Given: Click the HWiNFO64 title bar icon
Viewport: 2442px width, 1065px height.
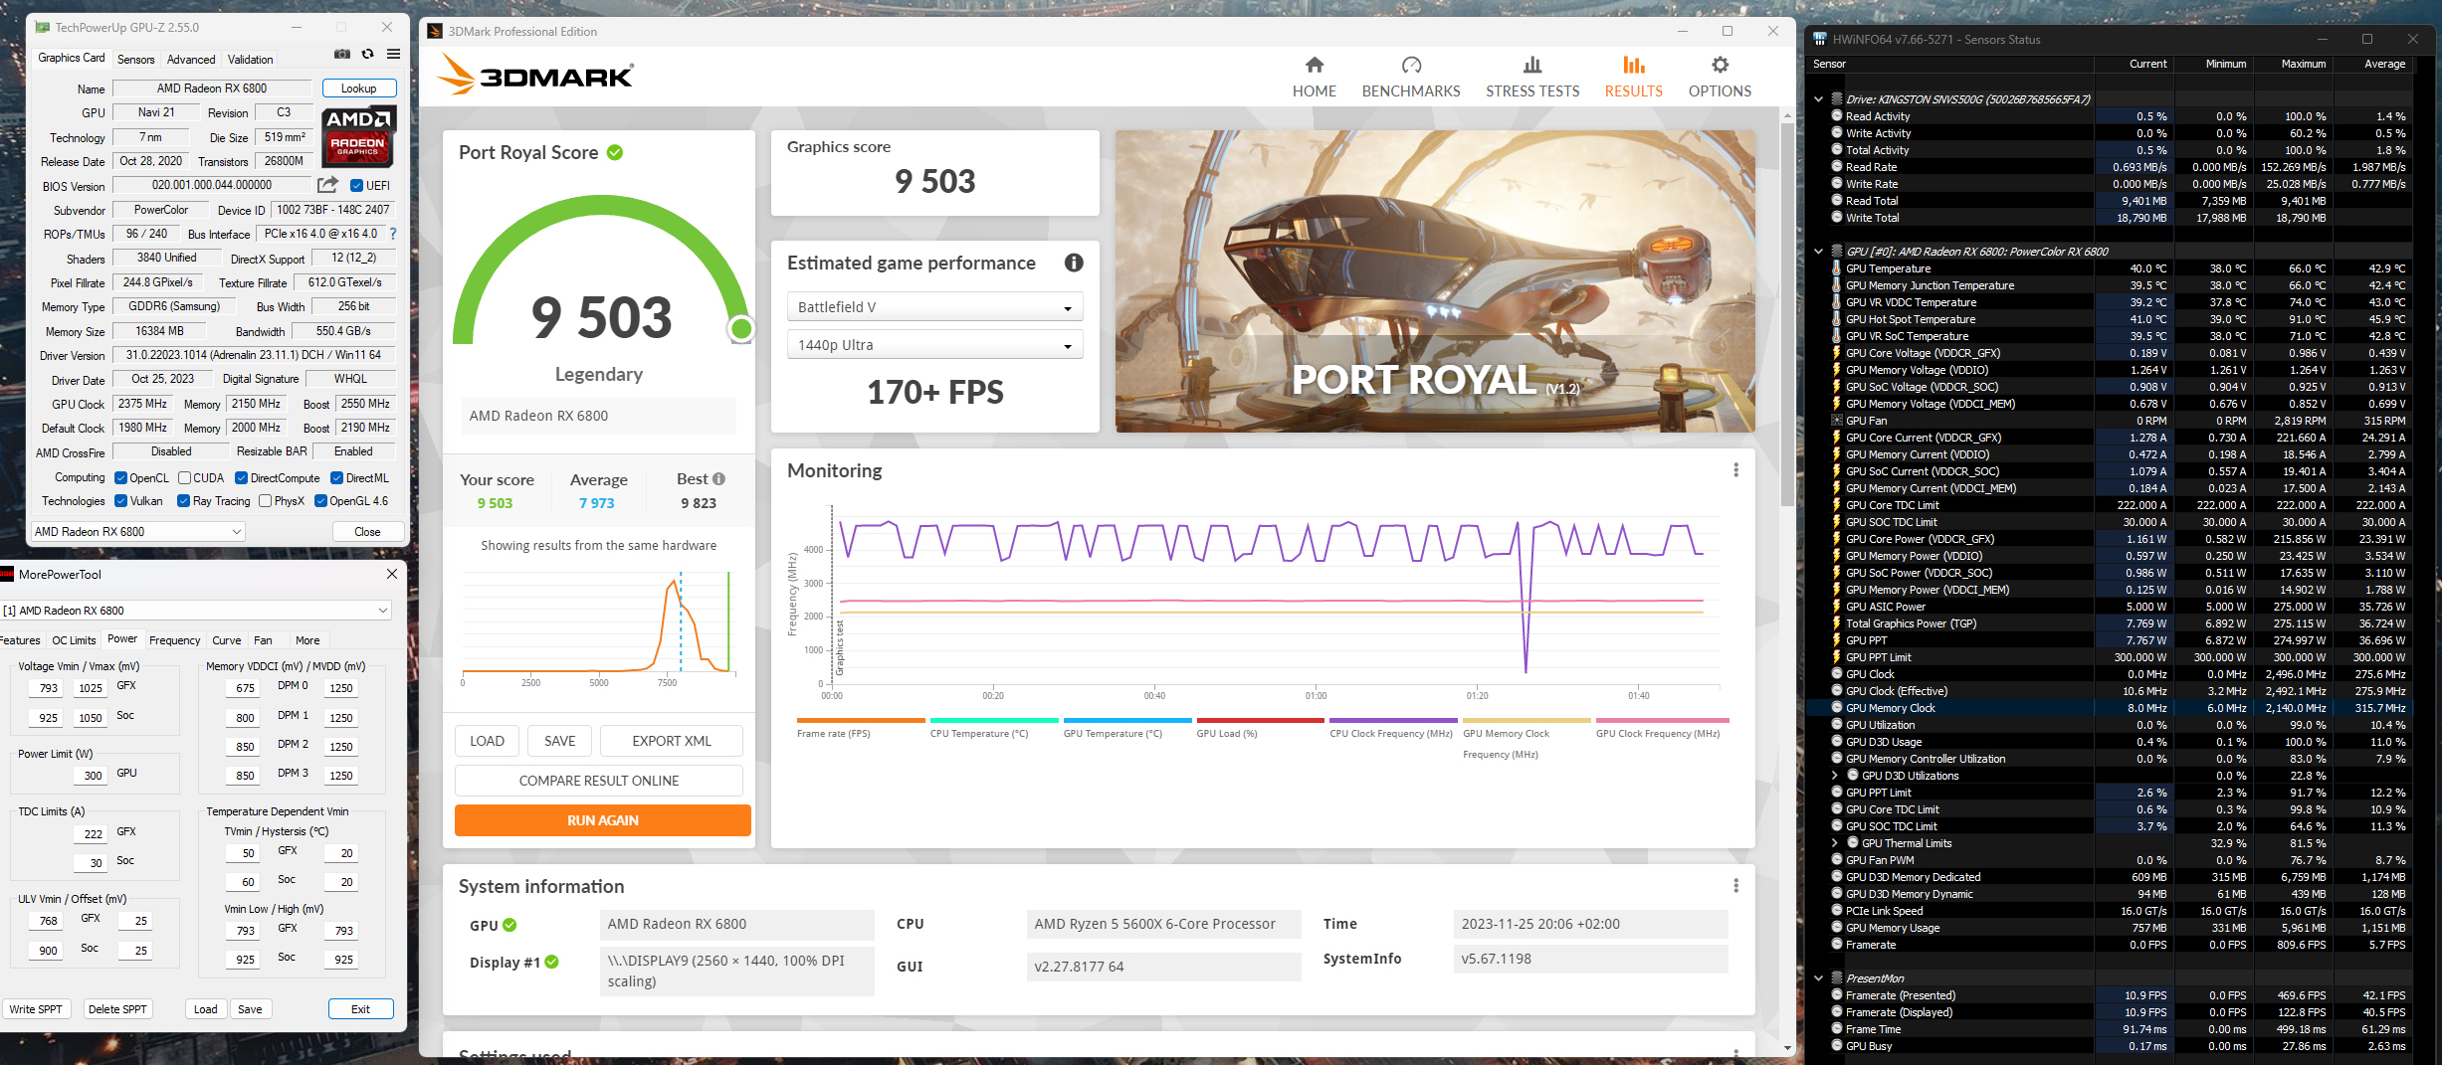Looking at the screenshot, I should (x=1820, y=39).
